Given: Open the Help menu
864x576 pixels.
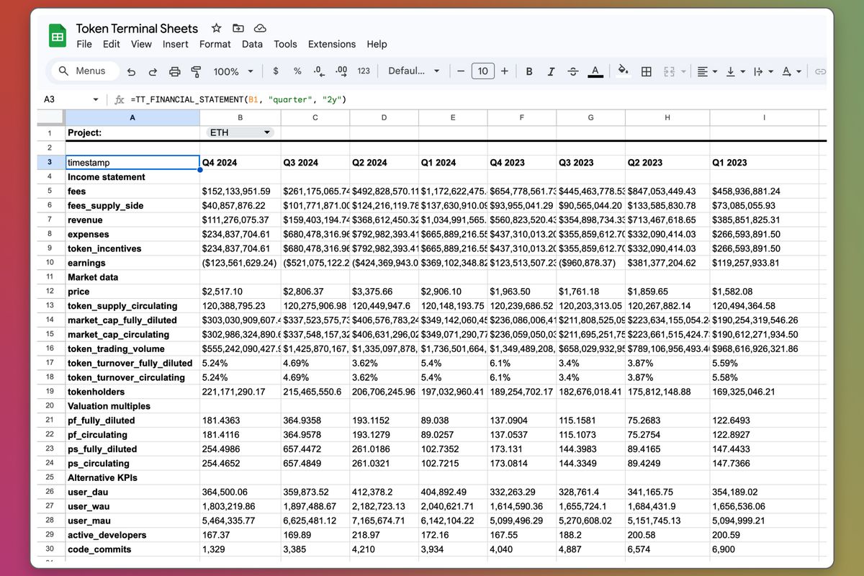Looking at the screenshot, I should (377, 44).
